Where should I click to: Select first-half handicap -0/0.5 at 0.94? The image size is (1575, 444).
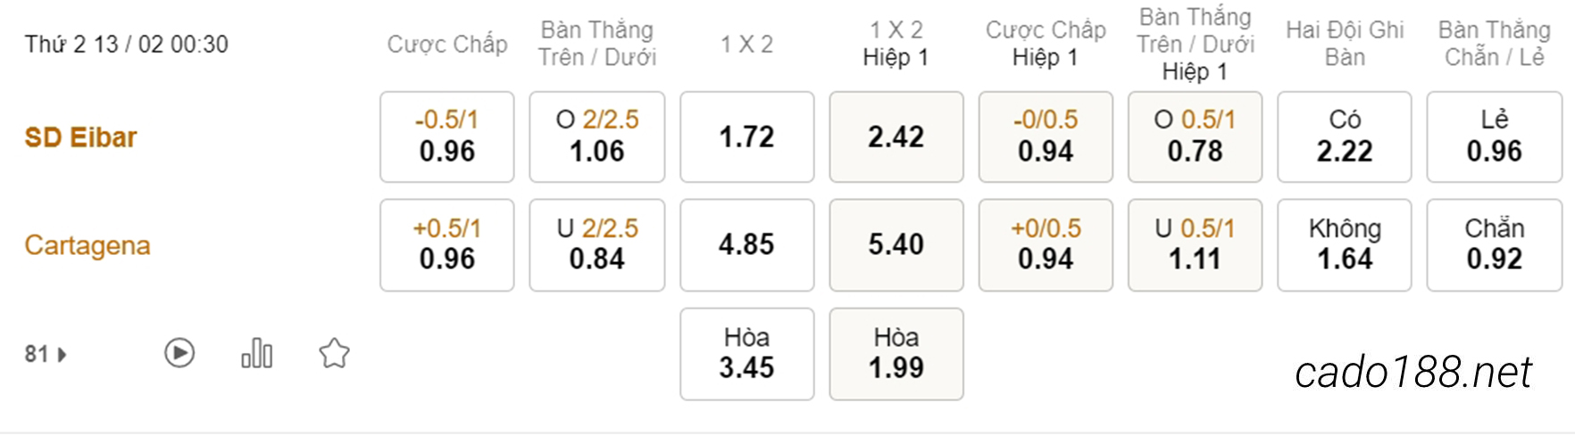(x=1046, y=136)
